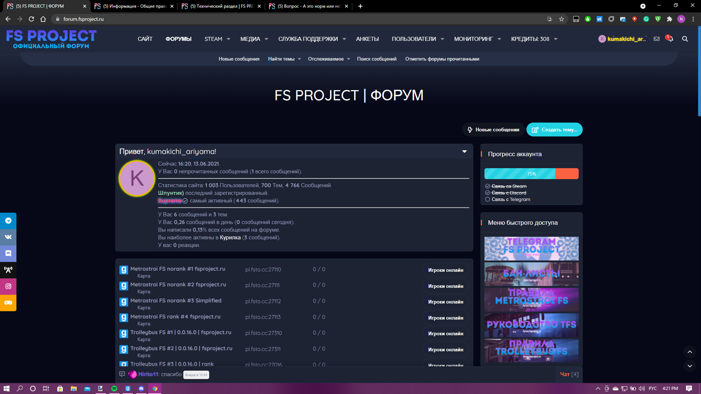Expand Найти темы dropdown arrow
701x394 pixels.
299,59
